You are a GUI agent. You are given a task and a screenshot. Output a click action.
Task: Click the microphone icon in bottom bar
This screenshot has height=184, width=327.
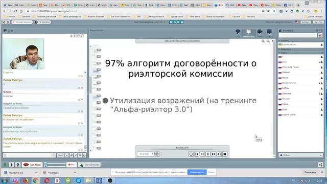click(x=11, y=165)
